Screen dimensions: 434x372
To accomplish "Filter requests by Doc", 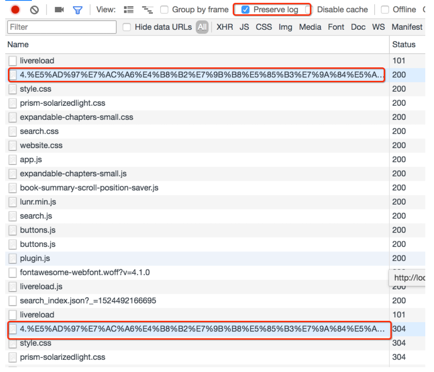I will point(358,27).
